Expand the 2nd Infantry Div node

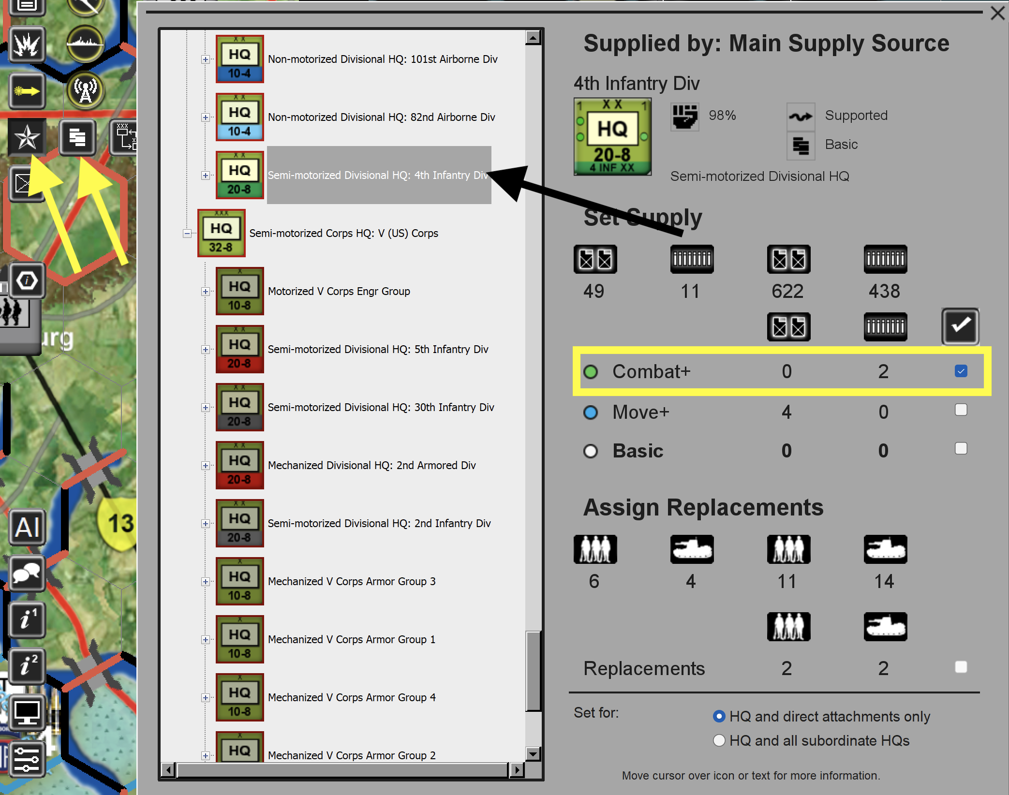click(x=206, y=524)
